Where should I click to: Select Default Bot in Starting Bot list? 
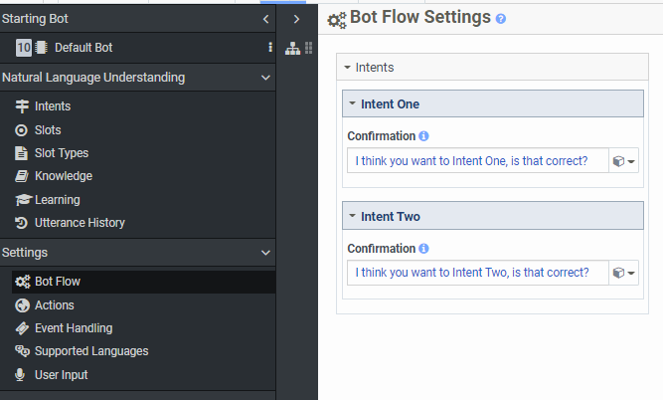click(84, 48)
